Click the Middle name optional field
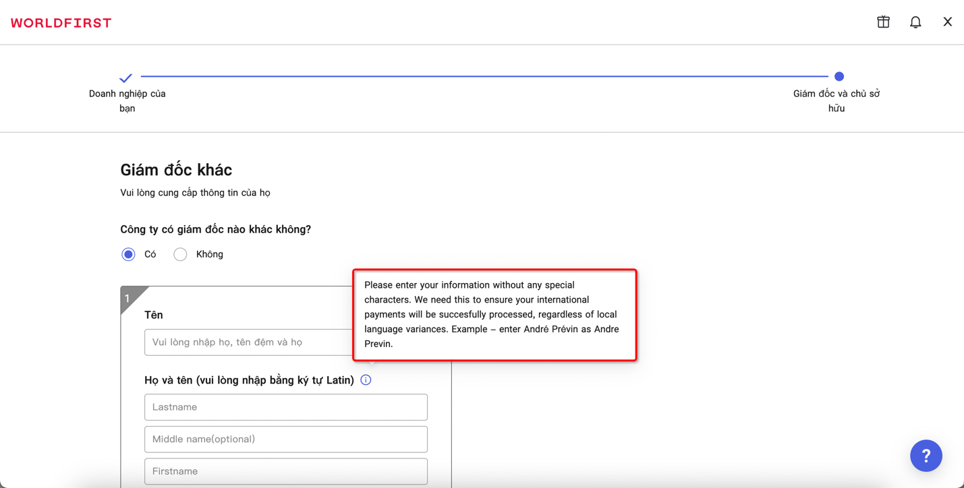Image resolution: width=964 pixels, height=488 pixels. point(286,439)
